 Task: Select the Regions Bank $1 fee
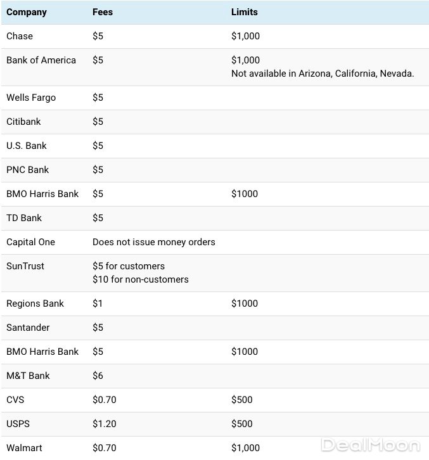coord(98,303)
